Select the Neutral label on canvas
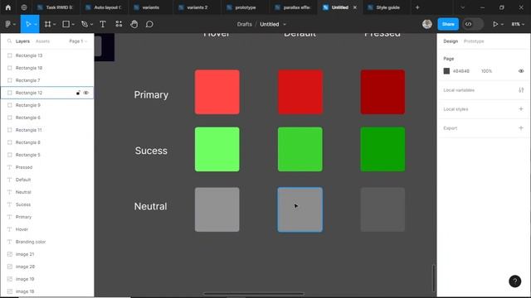The image size is (531, 298). pyautogui.click(x=151, y=206)
